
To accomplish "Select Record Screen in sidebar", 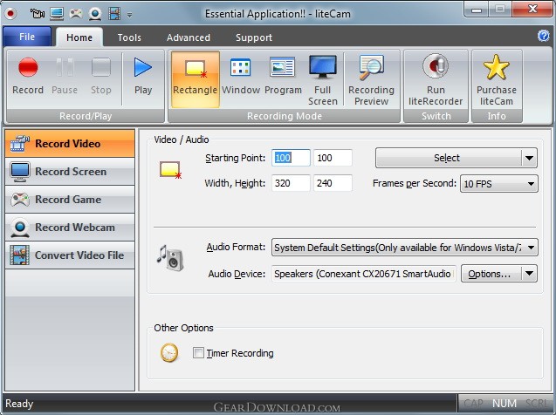I will tap(70, 172).
